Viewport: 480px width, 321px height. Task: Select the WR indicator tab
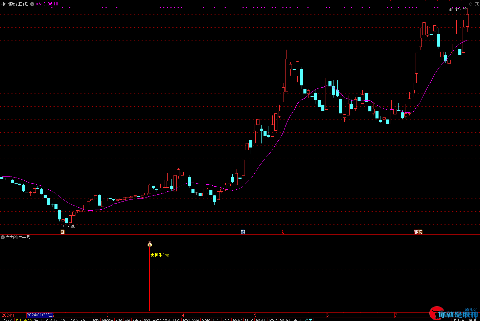(196, 319)
